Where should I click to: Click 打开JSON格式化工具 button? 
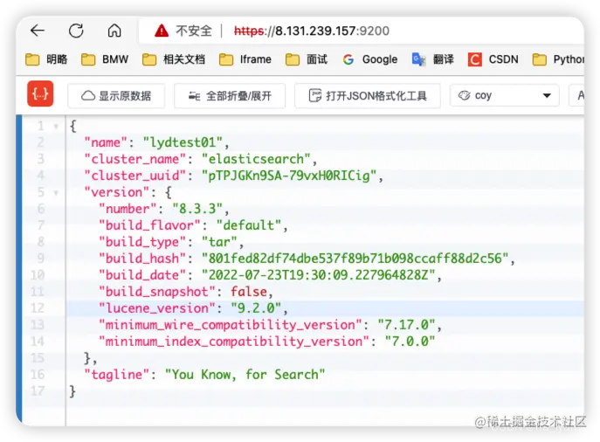(x=368, y=96)
